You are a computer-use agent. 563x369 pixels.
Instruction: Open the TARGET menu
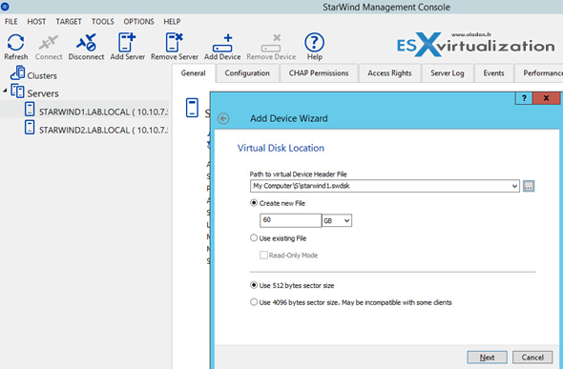pyautogui.click(x=69, y=22)
